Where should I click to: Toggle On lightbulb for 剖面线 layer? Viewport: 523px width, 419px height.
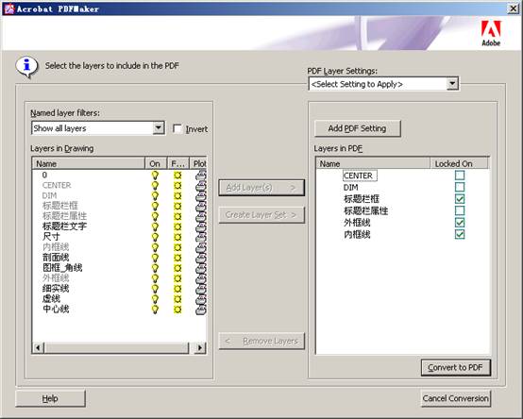[x=155, y=258]
